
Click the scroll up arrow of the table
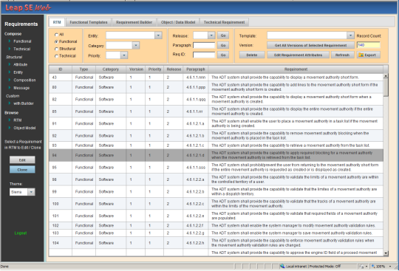click(x=386, y=76)
